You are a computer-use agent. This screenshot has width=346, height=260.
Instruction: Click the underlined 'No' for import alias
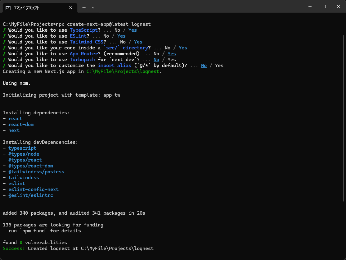pos(204,66)
